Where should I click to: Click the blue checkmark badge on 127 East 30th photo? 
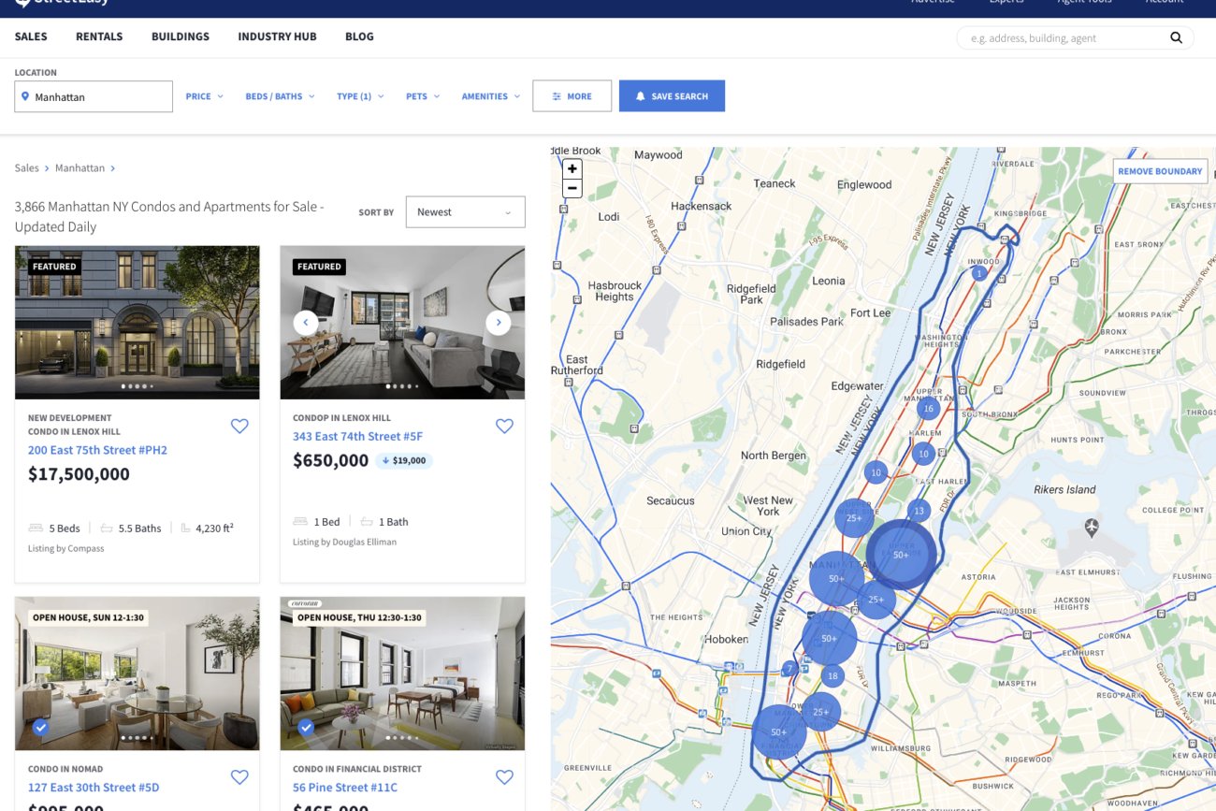coord(41,727)
